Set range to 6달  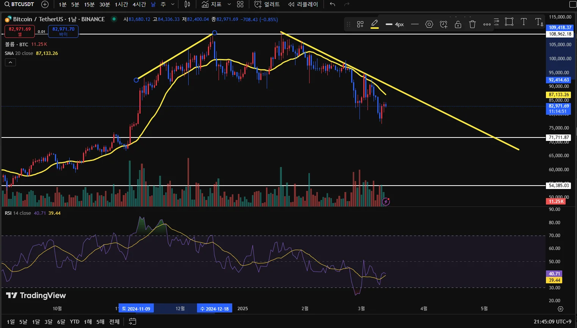tap(61, 322)
